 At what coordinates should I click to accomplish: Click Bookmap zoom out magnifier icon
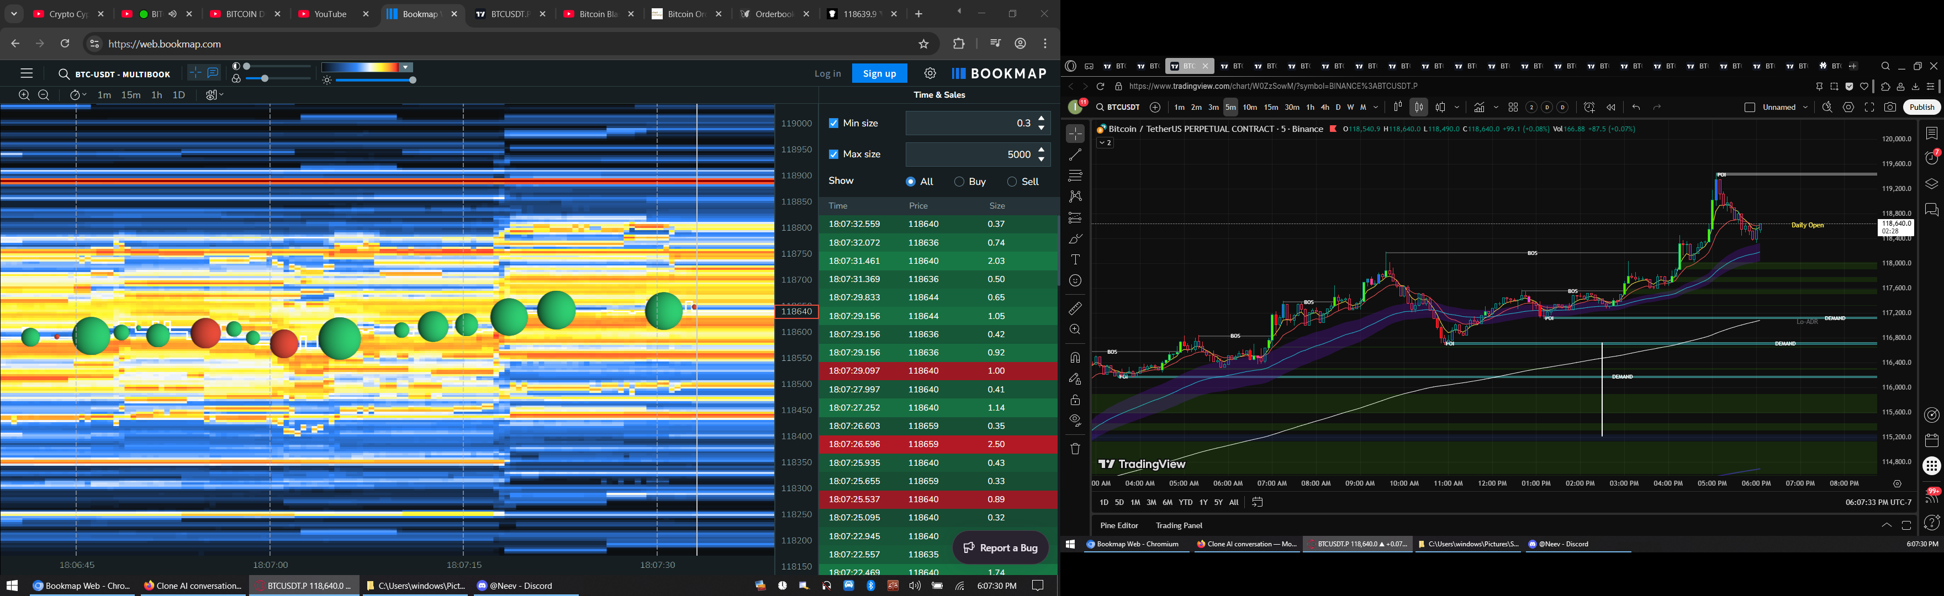point(44,95)
